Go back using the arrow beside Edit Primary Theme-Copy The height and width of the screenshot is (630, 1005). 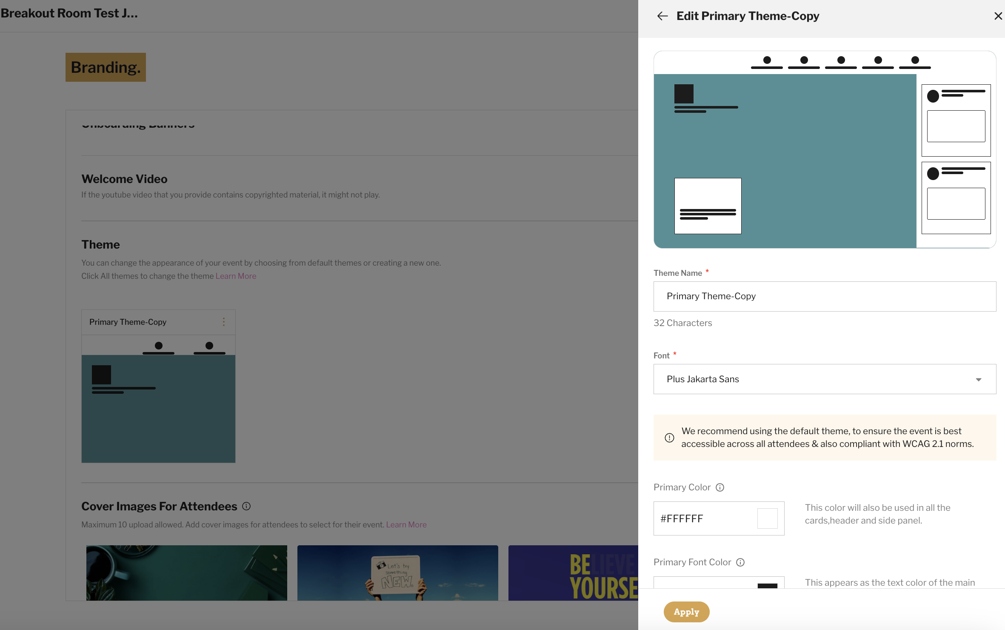click(x=662, y=16)
